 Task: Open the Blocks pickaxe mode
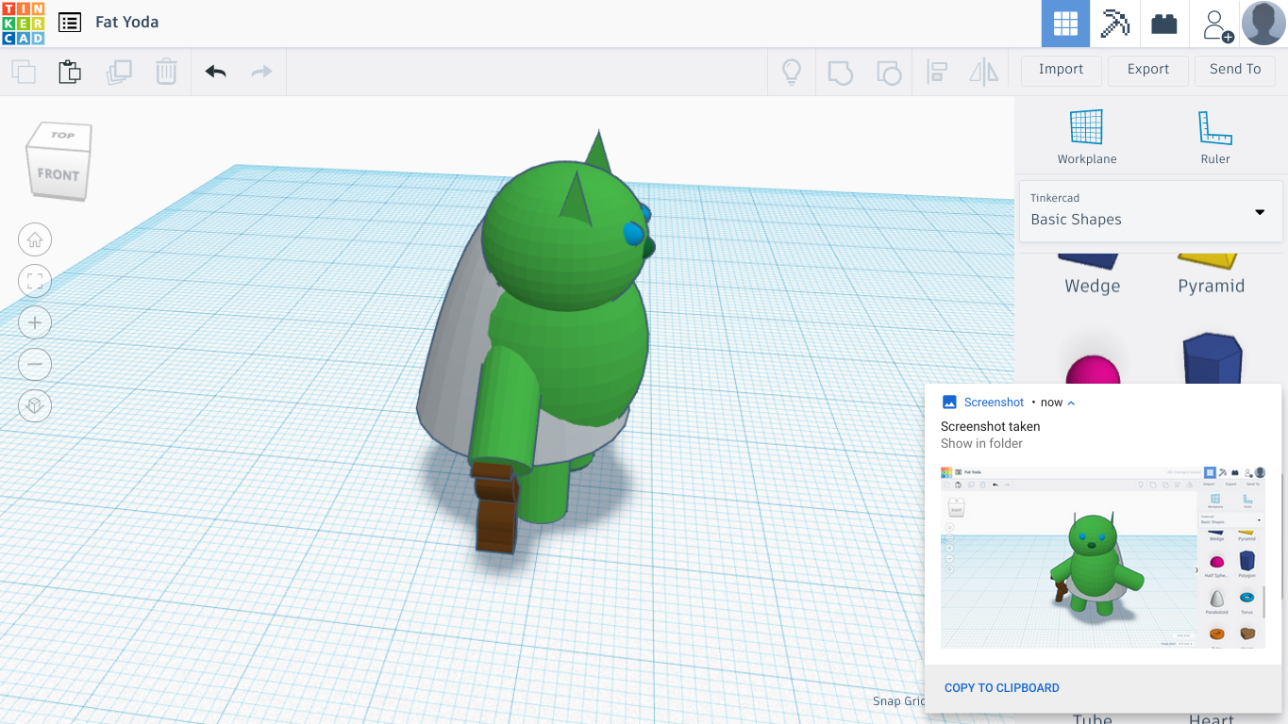pos(1114,24)
